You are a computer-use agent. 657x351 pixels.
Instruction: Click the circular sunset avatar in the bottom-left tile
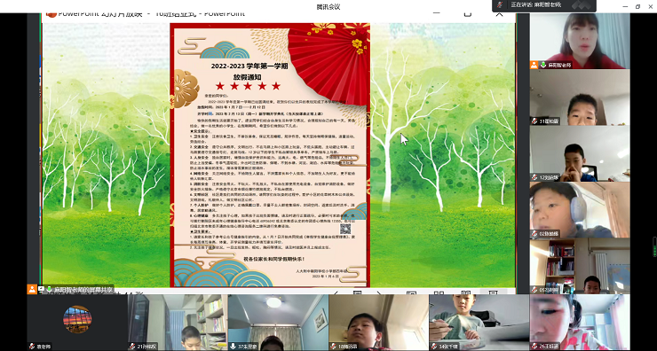77,319
